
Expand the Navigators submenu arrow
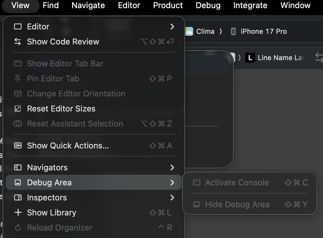tap(172, 168)
